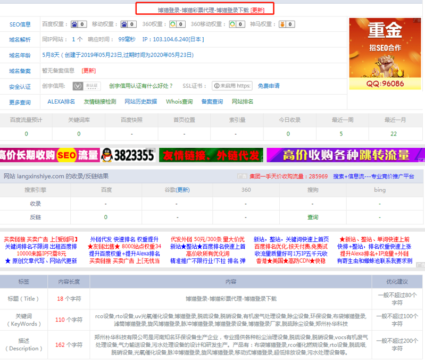Click the 更多查询 row label
The width and height of the screenshot is (425, 362).
[x=20, y=103]
